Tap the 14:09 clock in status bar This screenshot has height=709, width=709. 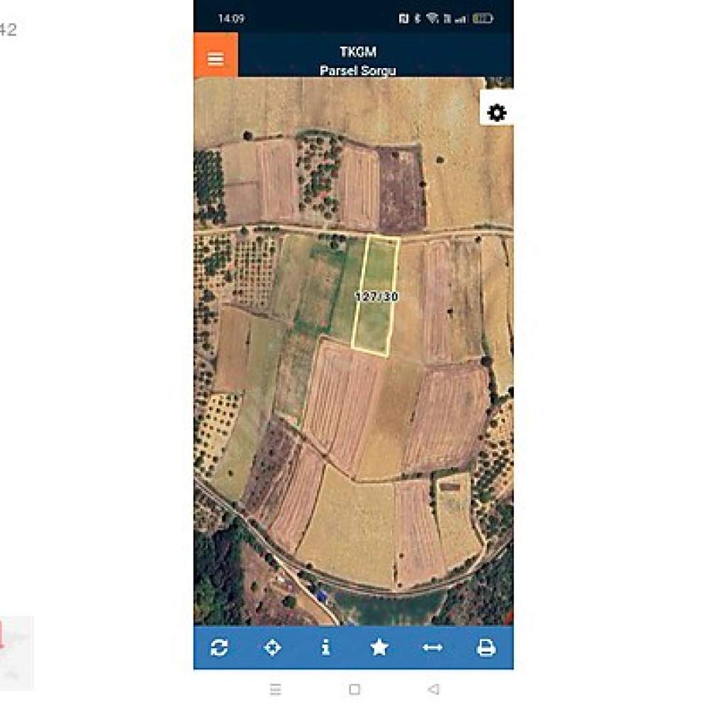click(231, 18)
